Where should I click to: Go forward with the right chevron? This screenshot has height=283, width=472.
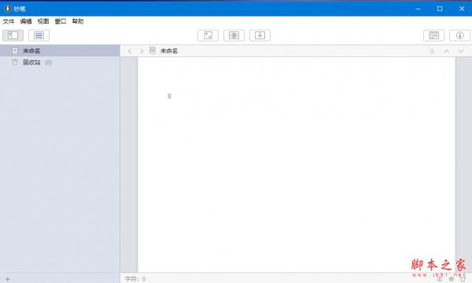pyautogui.click(x=142, y=51)
